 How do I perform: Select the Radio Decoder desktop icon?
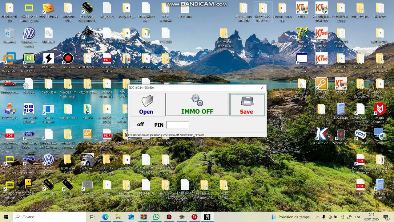48,113
